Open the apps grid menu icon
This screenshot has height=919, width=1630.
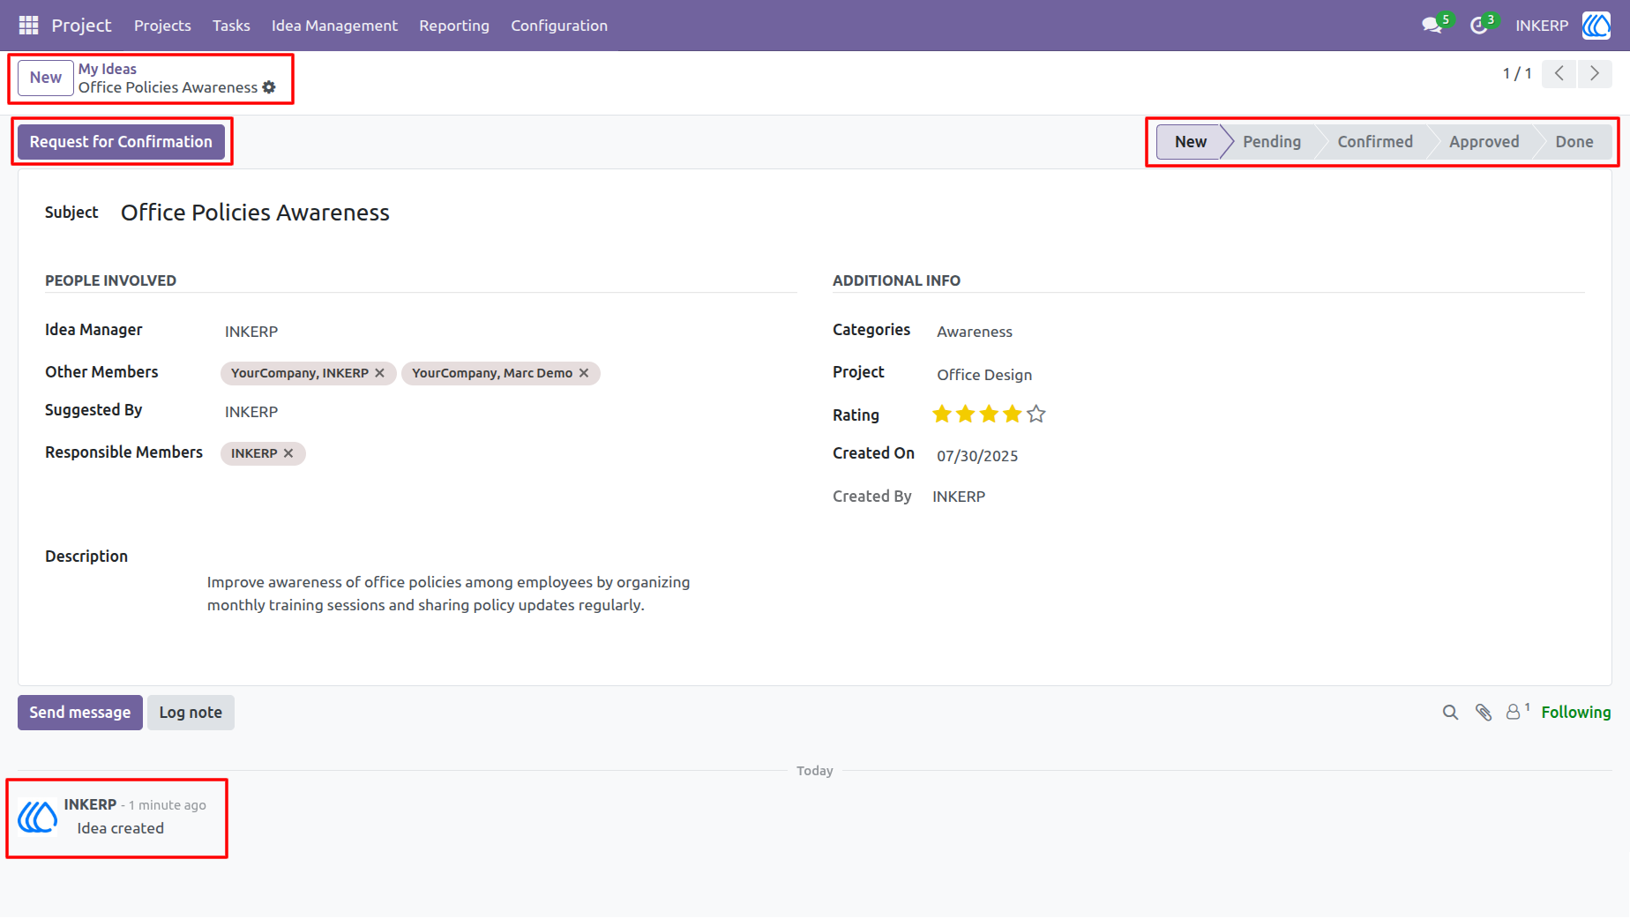(x=28, y=26)
